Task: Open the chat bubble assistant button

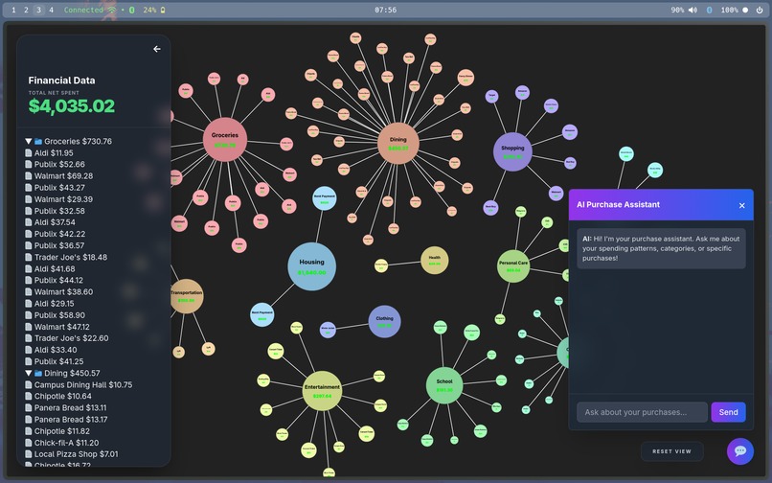Action: click(740, 451)
